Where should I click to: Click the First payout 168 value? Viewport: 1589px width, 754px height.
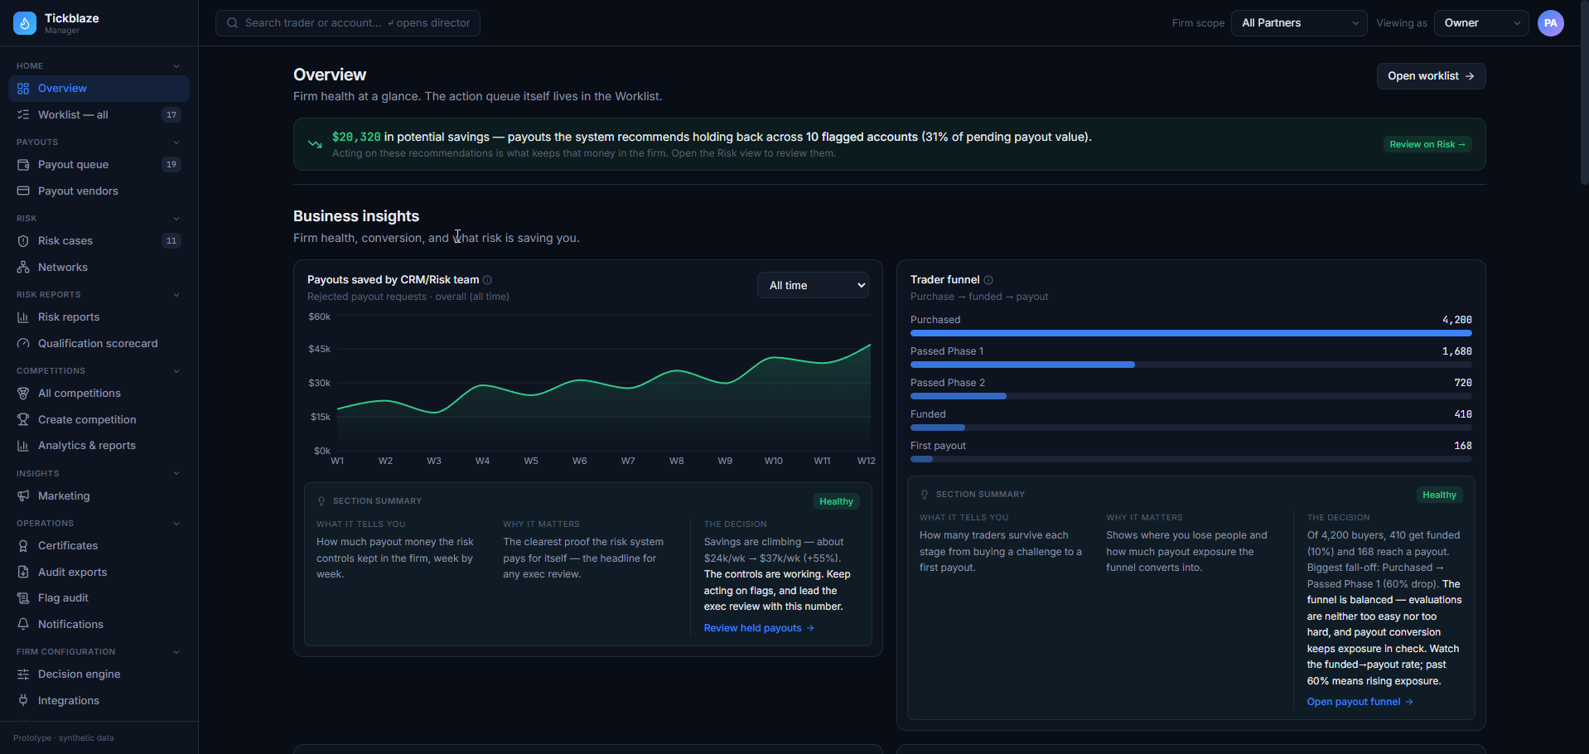[1463, 446]
